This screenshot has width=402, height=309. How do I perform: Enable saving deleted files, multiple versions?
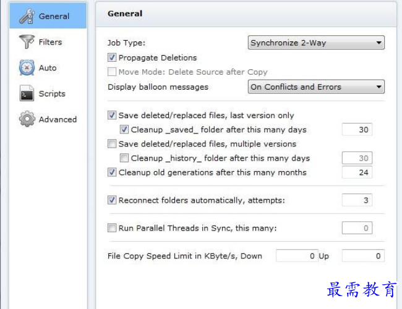point(112,144)
